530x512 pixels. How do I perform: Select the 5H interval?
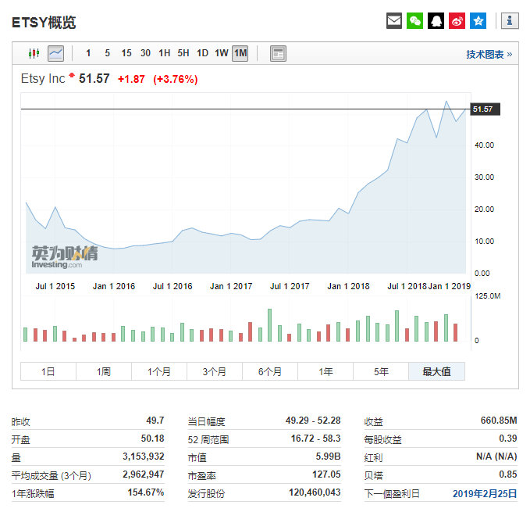[x=183, y=53]
